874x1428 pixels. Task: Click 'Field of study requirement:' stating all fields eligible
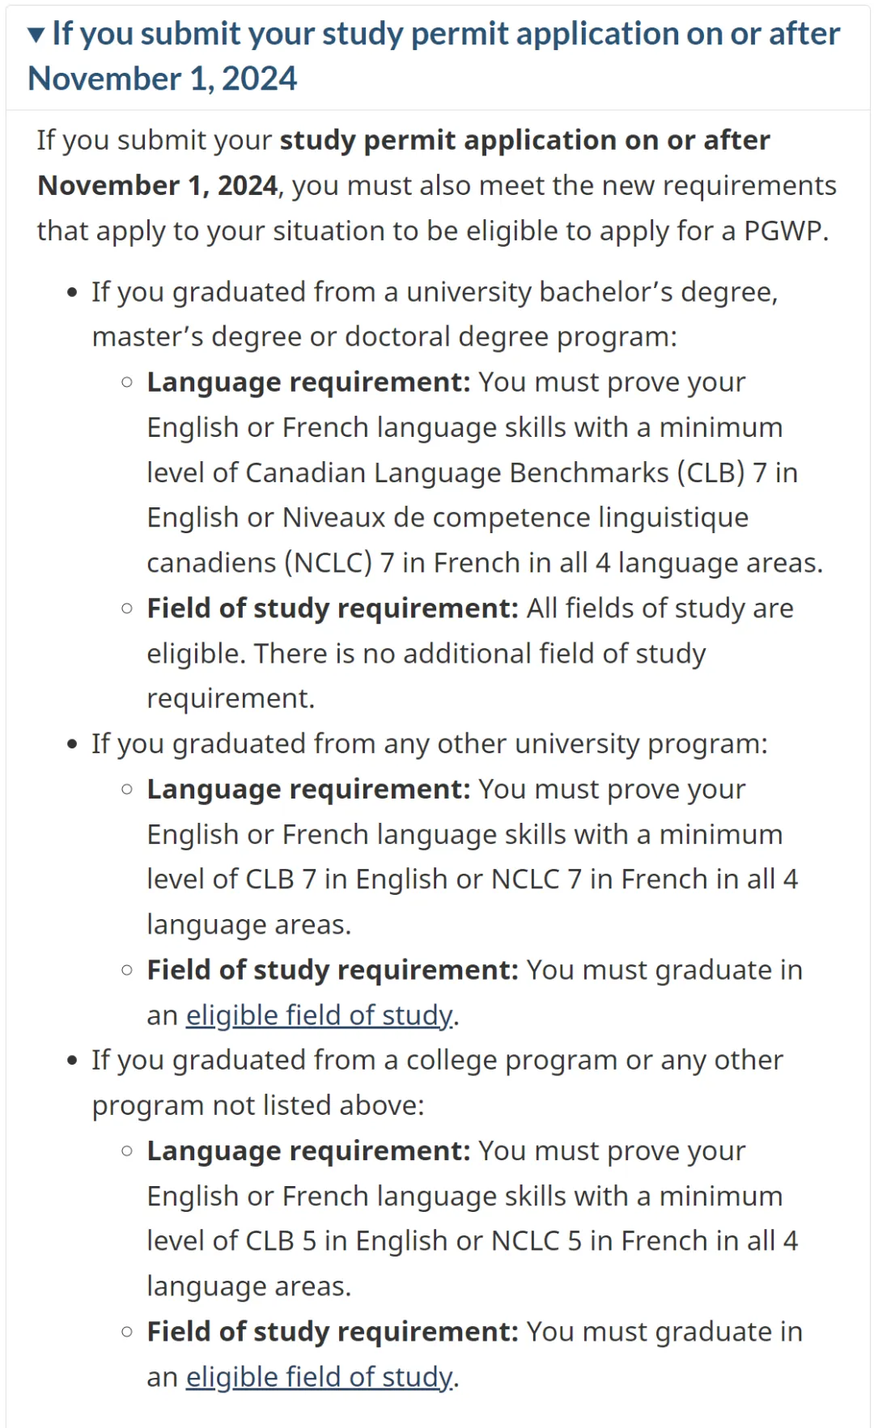point(333,608)
